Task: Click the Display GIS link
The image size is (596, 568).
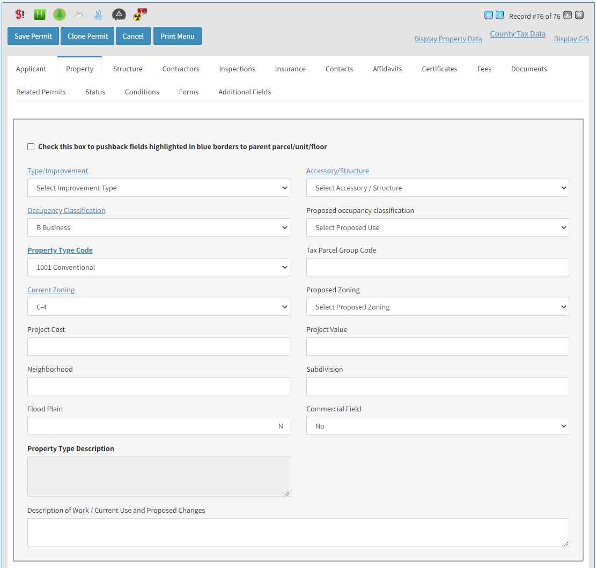Action: tap(571, 39)
